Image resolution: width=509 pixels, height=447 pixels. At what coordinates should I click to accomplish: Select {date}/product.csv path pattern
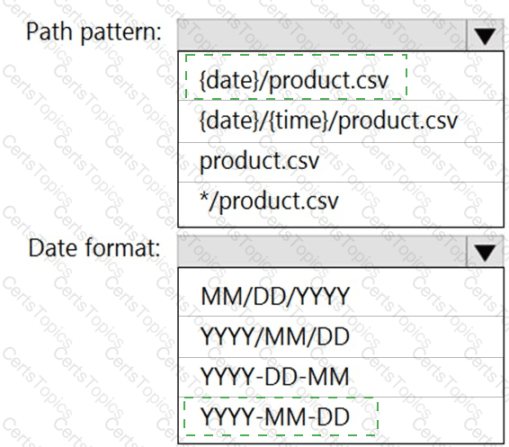(341, 76)
